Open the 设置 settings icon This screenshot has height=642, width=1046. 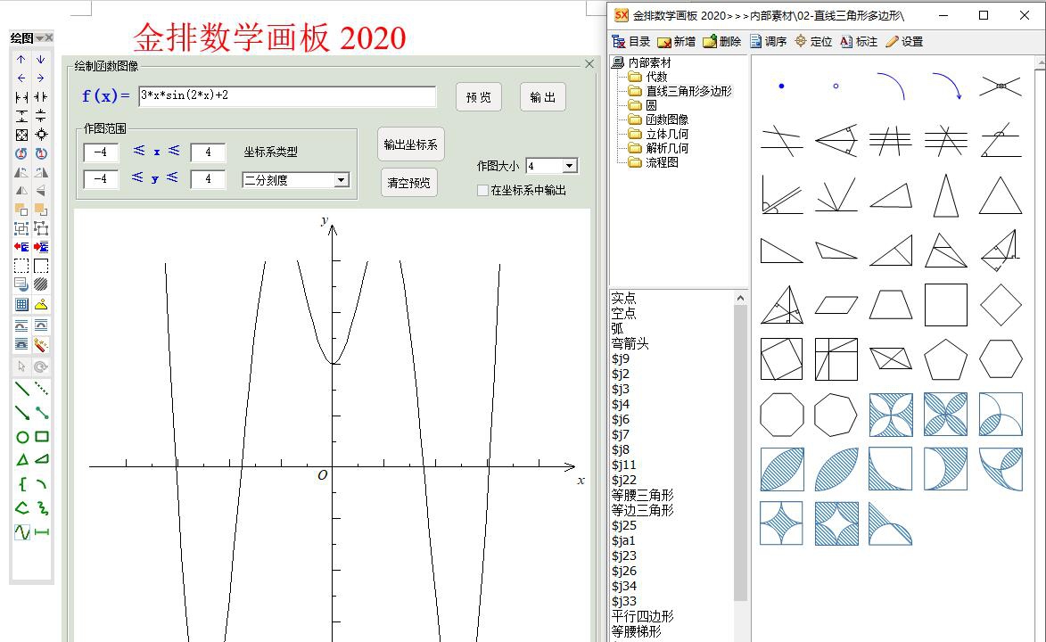coord(904,41)
